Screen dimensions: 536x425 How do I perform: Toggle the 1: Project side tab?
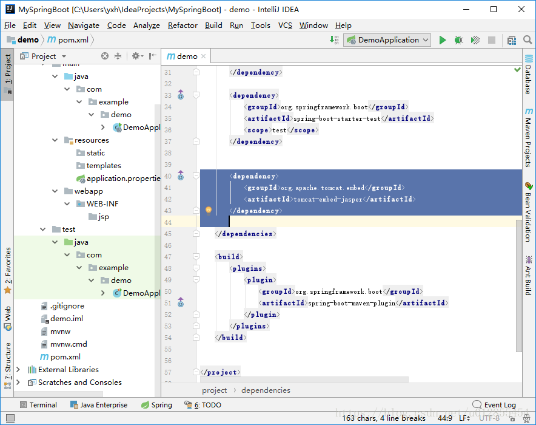[x=7, y=74]
